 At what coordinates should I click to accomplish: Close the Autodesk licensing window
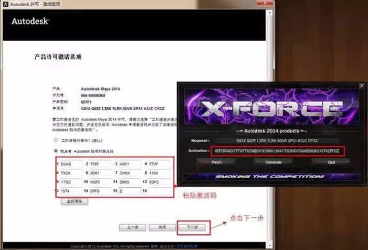click(x=265, y=3)
